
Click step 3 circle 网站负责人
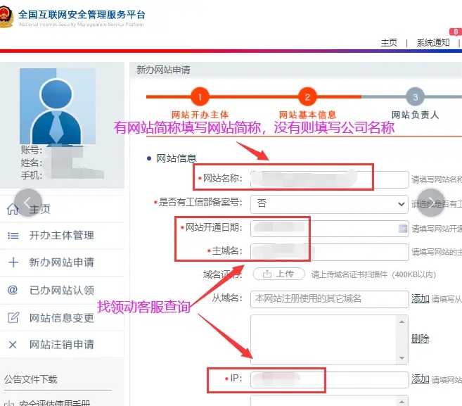tap(415, 96)
